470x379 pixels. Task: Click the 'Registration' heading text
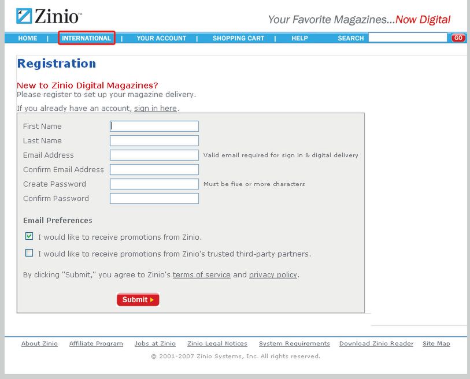57,64
